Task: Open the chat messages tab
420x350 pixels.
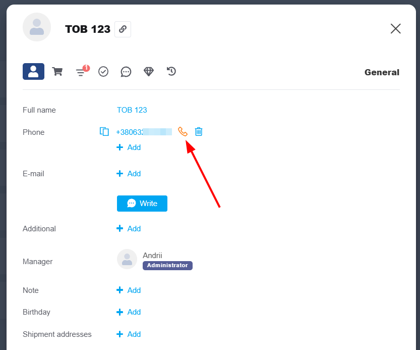Action: click(126, 72)
